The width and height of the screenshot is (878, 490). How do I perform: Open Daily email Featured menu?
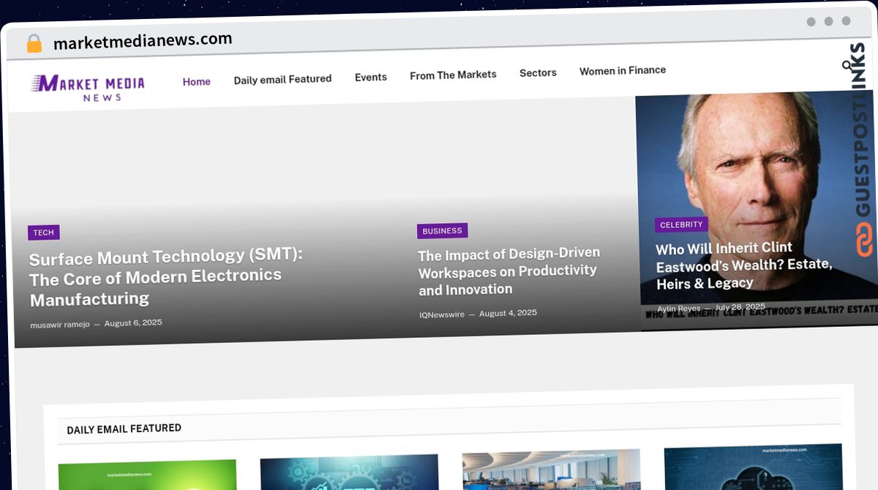pos(282,79)
